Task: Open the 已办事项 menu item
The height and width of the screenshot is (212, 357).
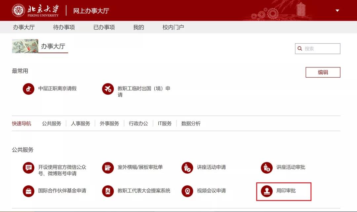Action: point(104,27)
